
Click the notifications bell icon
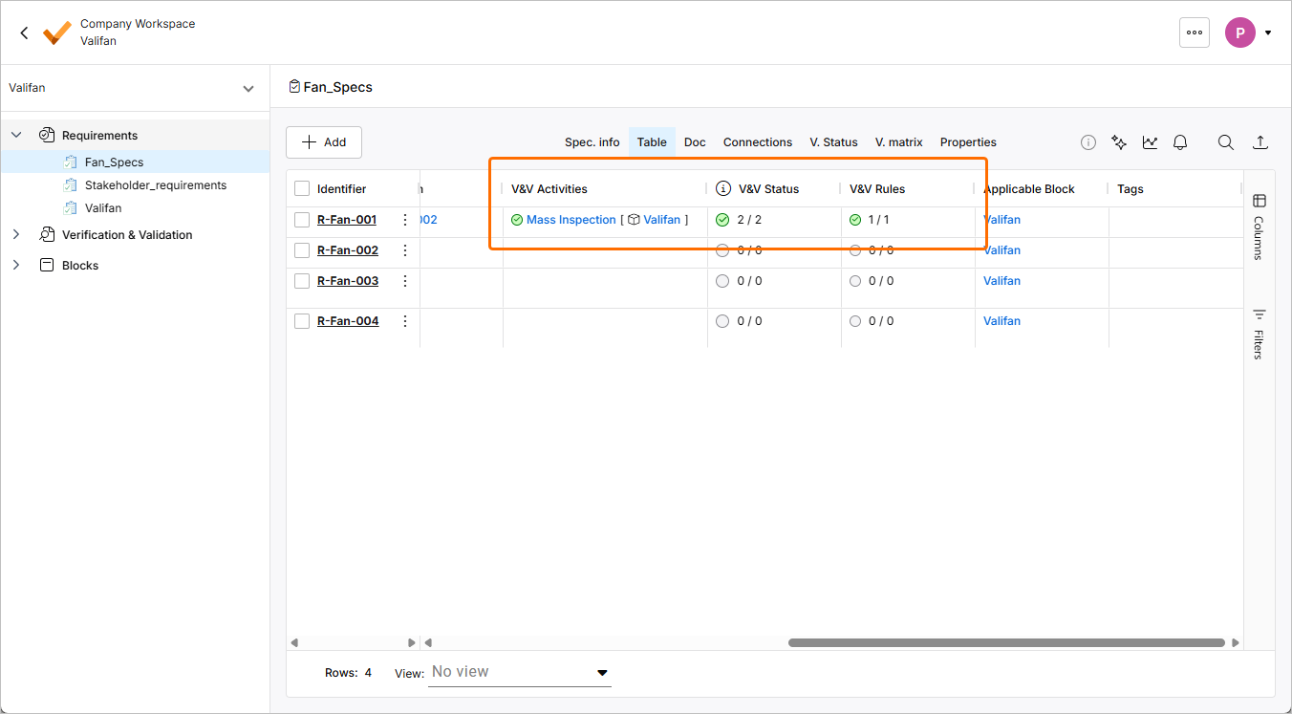pos(1180,142)
